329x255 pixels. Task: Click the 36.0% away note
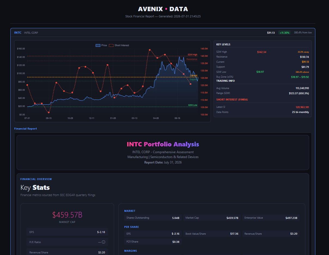click(303, 52)
